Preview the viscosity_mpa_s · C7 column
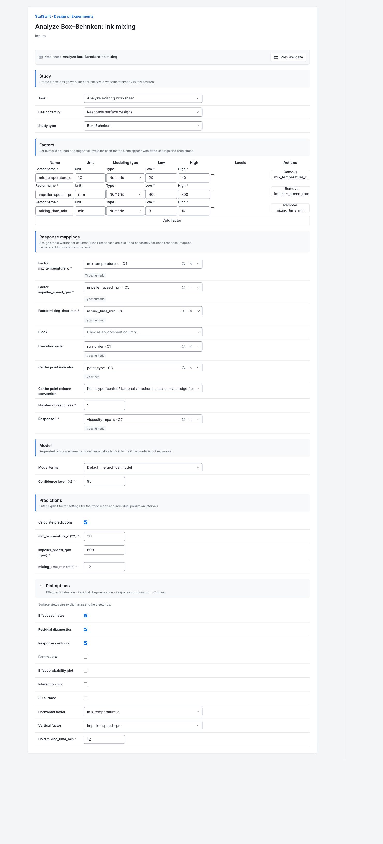 coord(183,419)
